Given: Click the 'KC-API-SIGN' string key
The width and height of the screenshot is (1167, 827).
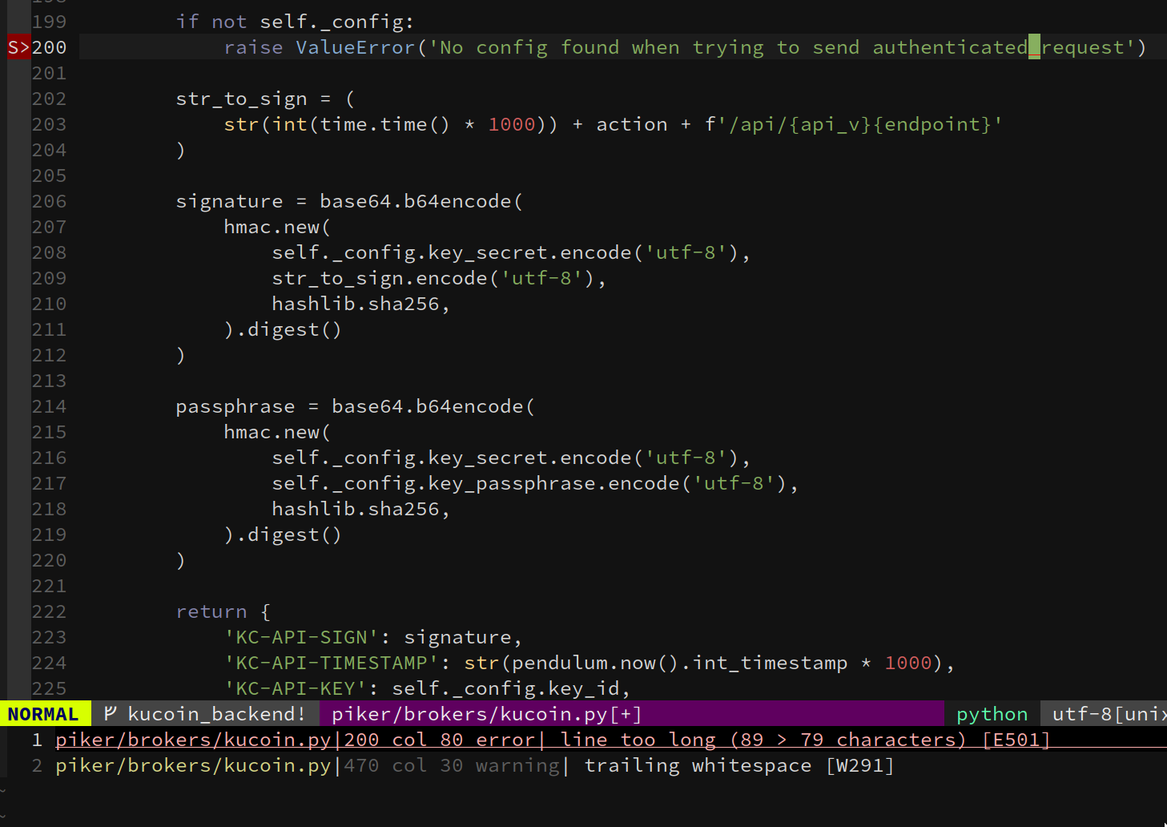Looking at the screenshot, I should click(301, 637).
